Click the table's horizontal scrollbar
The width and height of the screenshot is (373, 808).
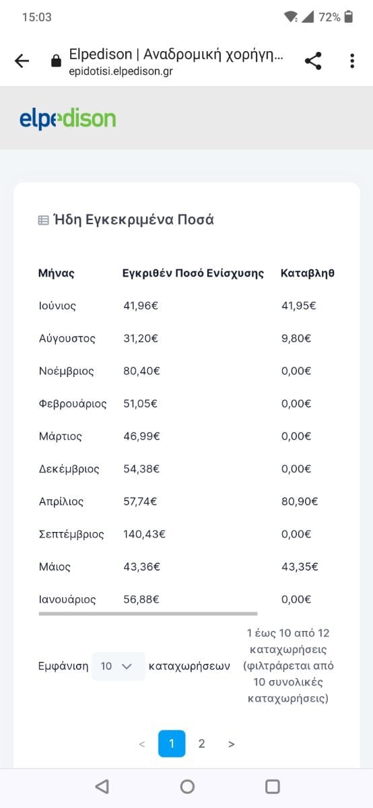point(148,614)
